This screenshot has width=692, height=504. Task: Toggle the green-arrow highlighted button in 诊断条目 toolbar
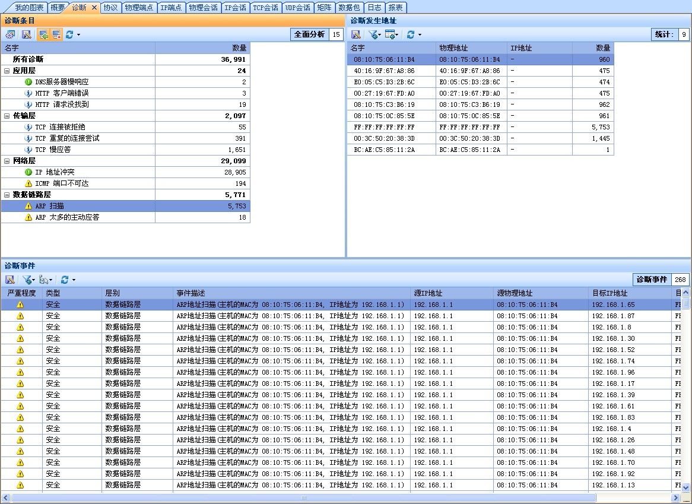point(43,34)
